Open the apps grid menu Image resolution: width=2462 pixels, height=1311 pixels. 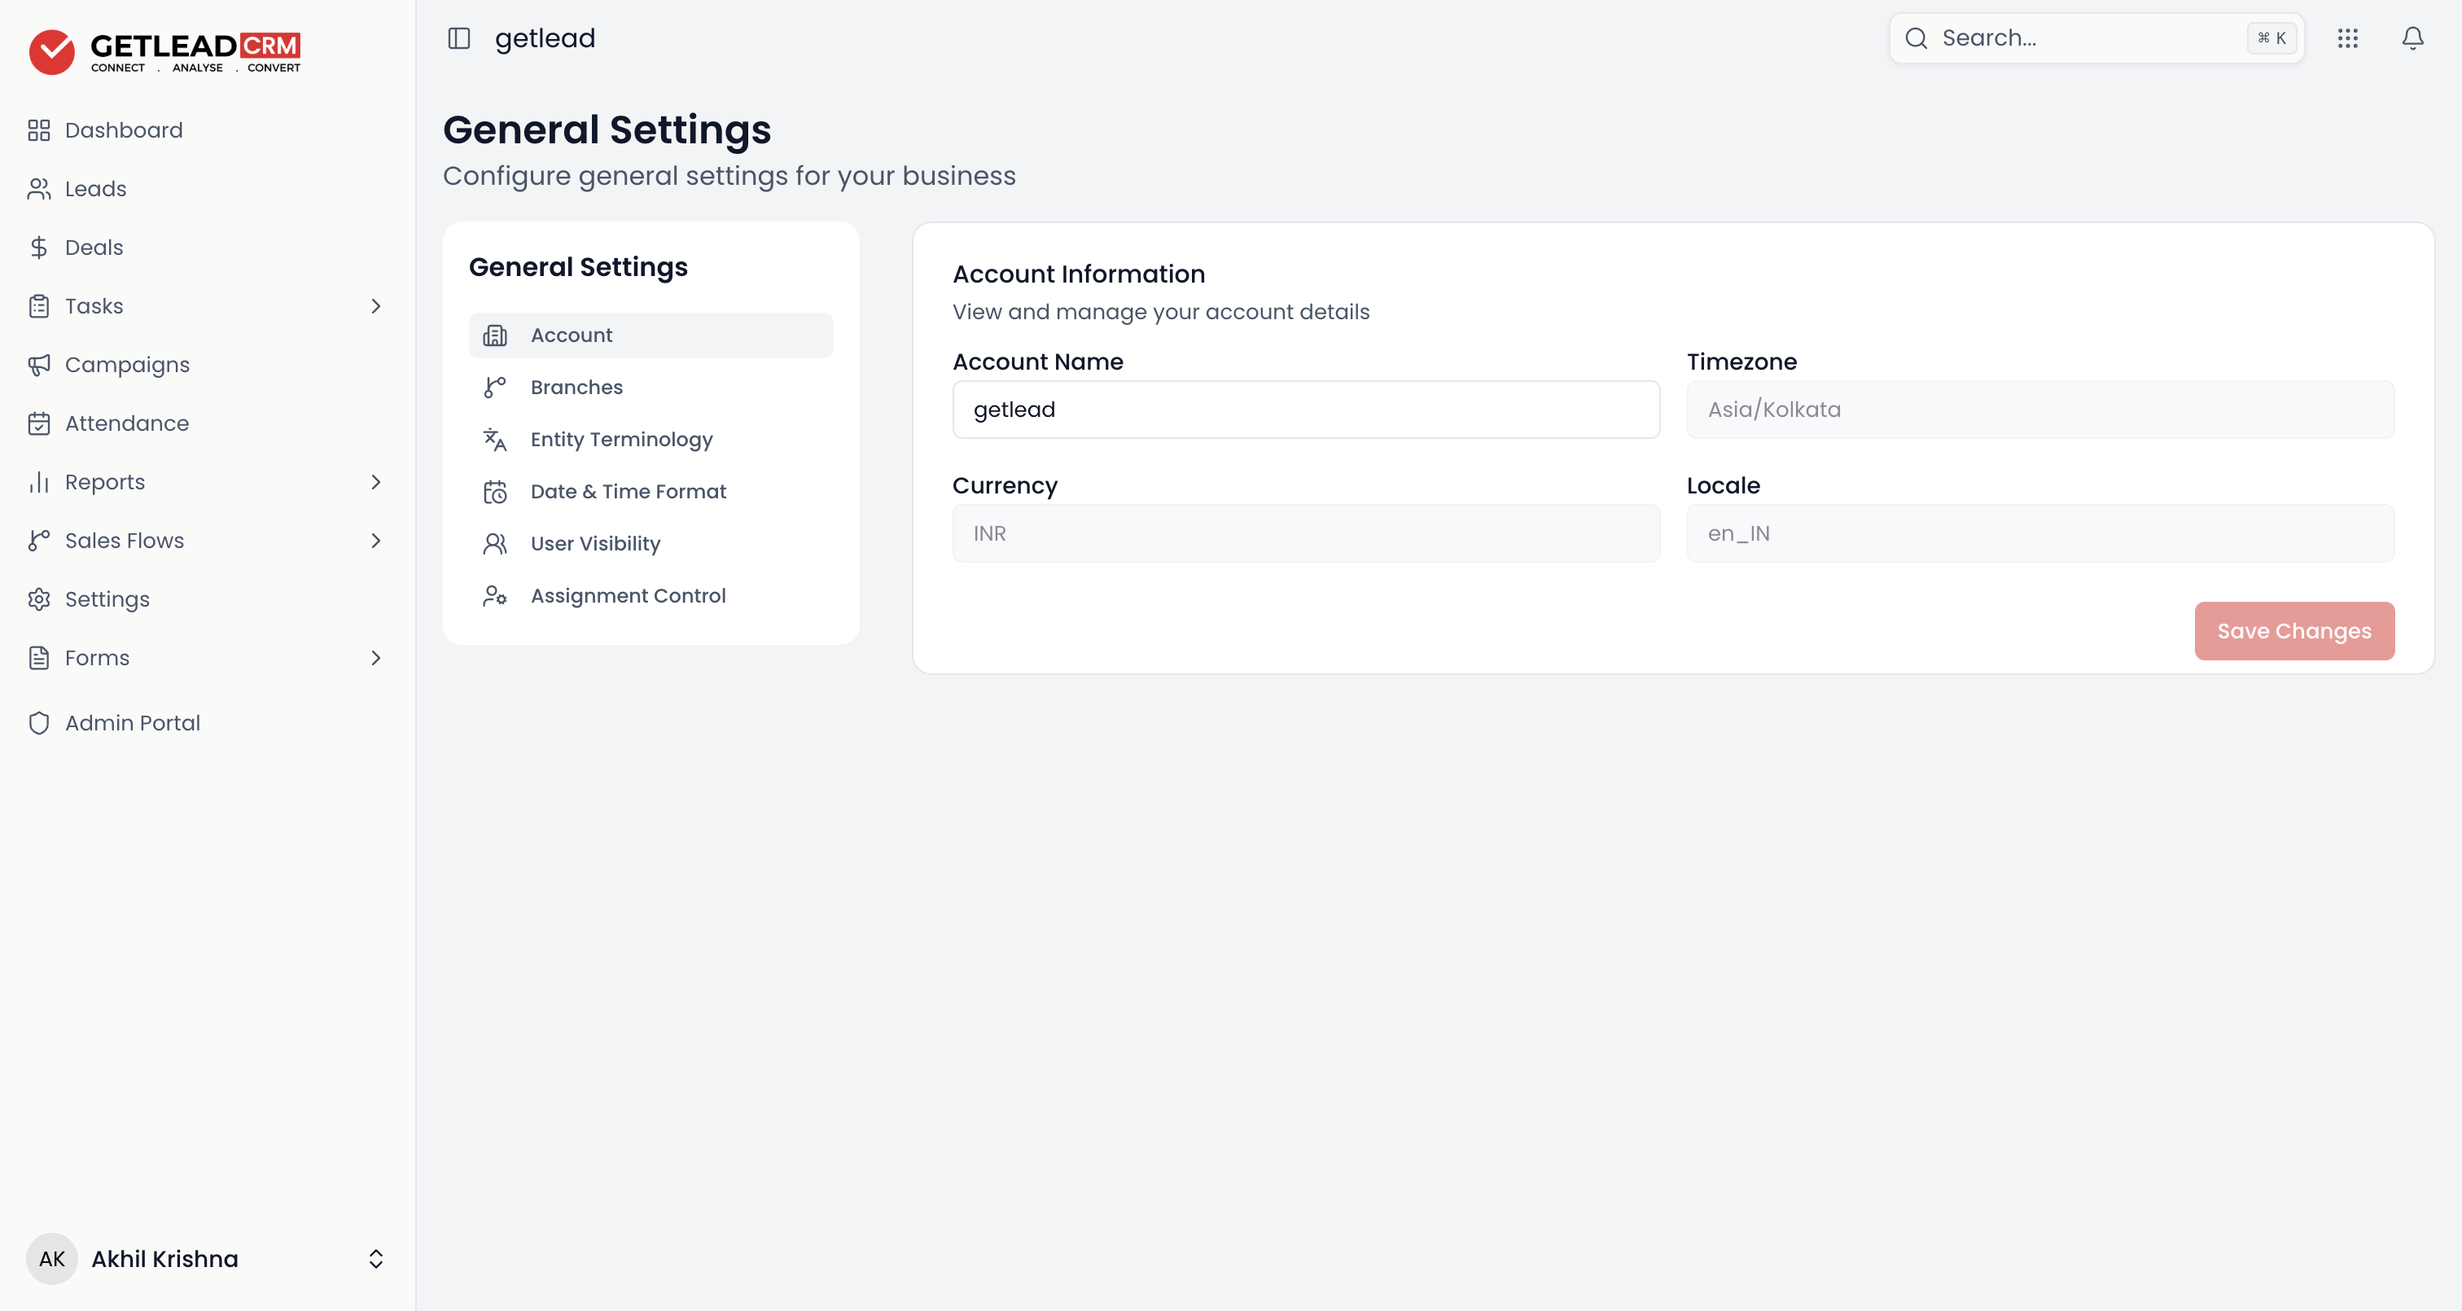pyautogui.click(x=2347, y=38)
